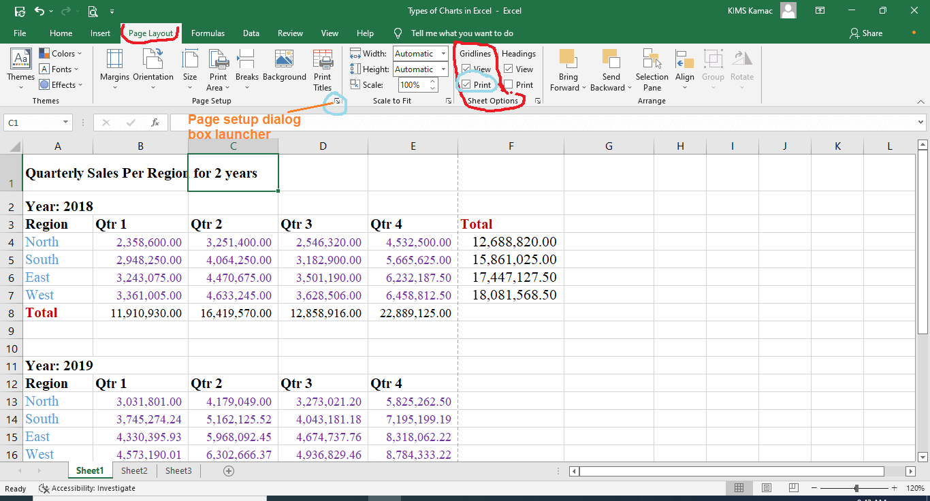Click the Redo arrow icon
930x501 pixels.
67,11
